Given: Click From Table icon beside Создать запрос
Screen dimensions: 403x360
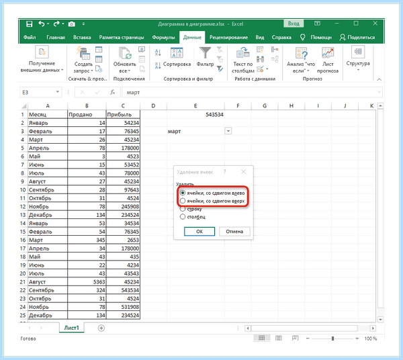Looking at the screenshot, I should [99, 59].
